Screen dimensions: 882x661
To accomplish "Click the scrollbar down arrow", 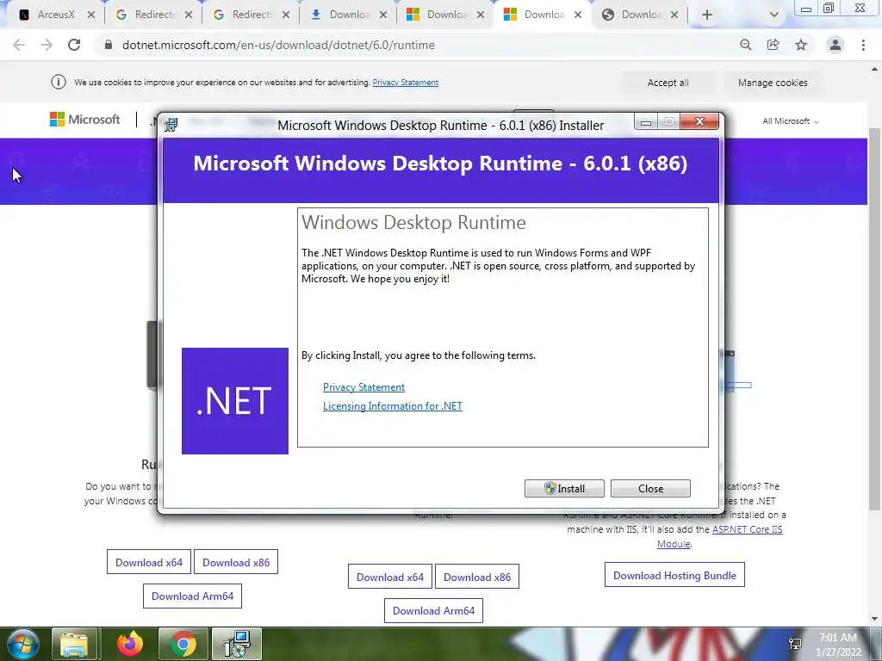I will pos(874,619).
